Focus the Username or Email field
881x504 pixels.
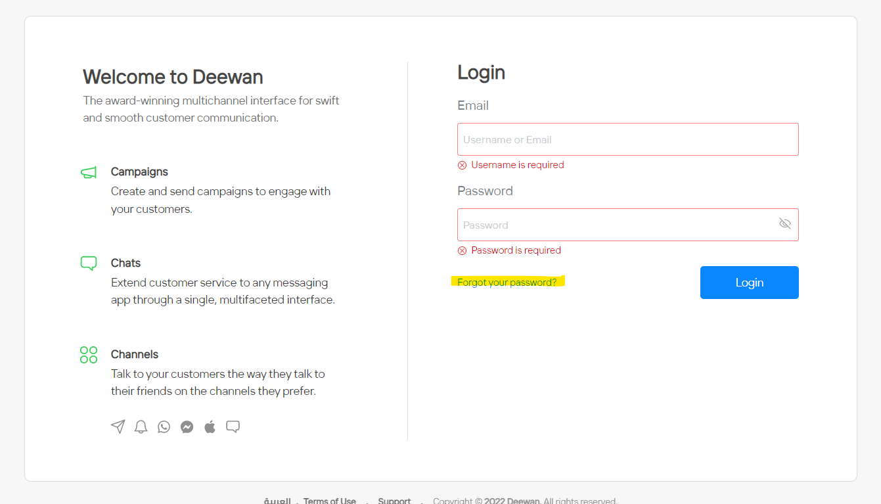click(628, 139)
